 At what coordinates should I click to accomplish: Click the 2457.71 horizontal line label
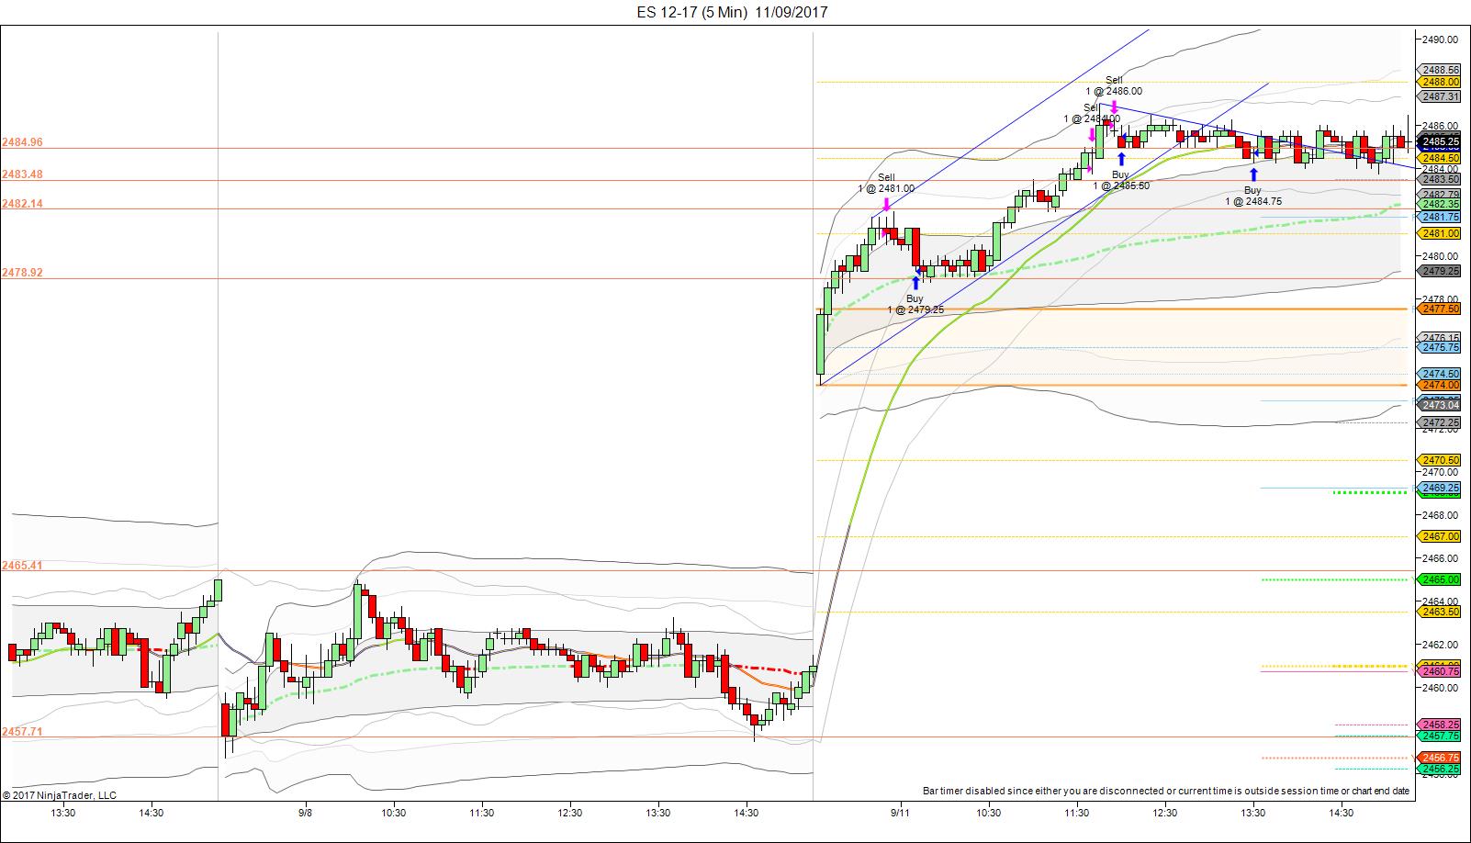click(x=22, y=732)
